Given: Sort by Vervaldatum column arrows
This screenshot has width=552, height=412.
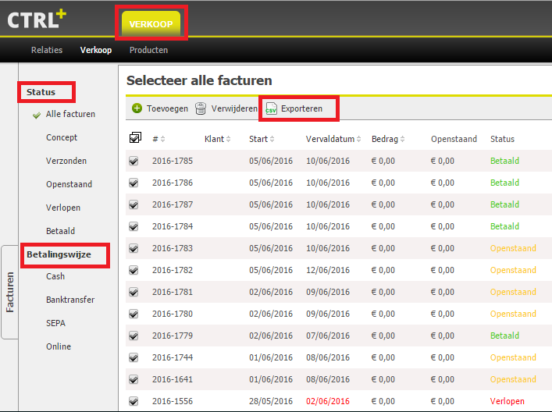Looking at the screenshot, I should click(358, 139).
